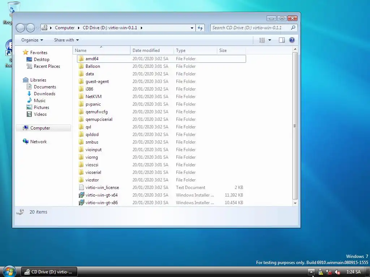Open the clock showing 1:24 SA
370x277 pixels.
click(353, 272)
